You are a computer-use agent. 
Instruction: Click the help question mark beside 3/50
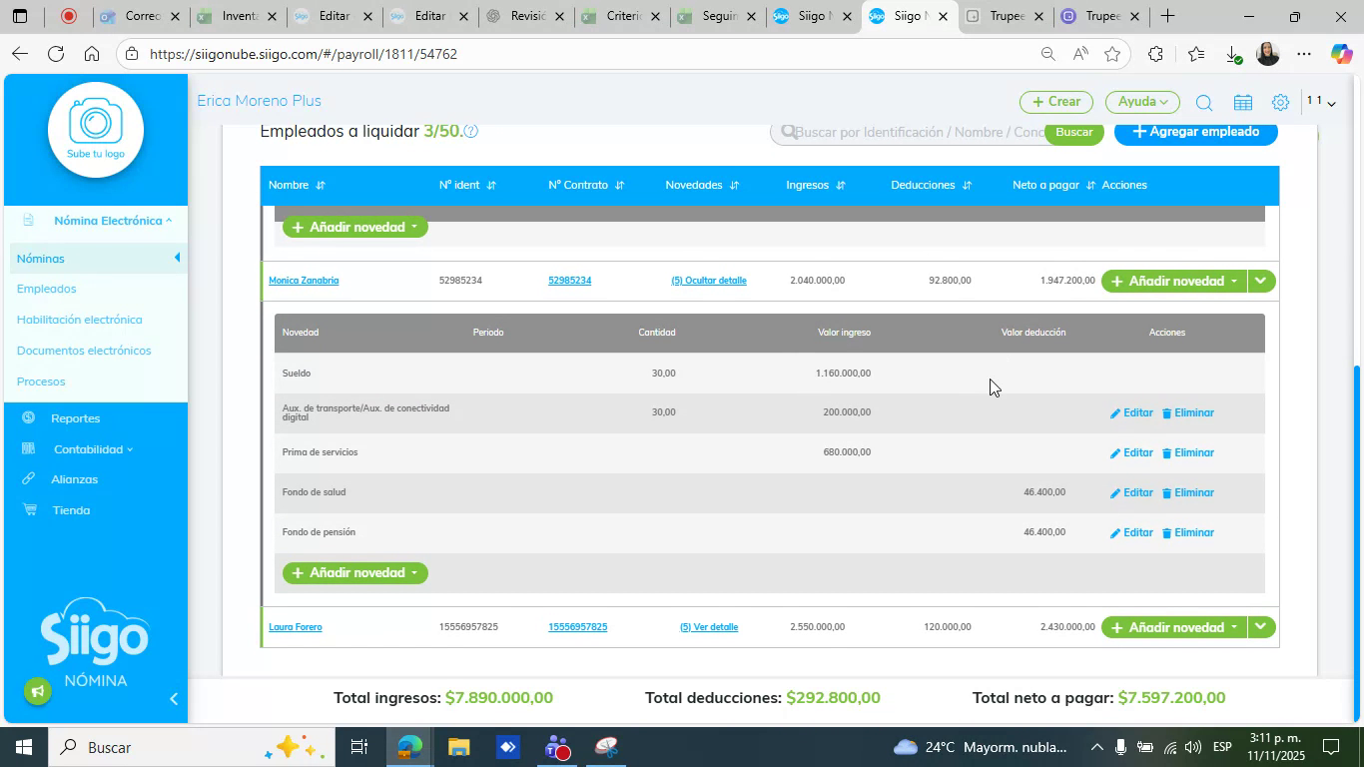tap(470, 131)
